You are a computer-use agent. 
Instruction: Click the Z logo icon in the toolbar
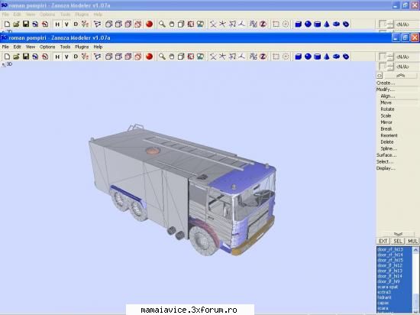(263, 57)
